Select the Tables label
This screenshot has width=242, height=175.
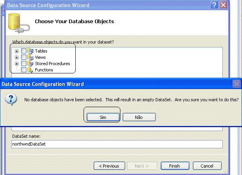pyautogui.click(x=41, y=51)
